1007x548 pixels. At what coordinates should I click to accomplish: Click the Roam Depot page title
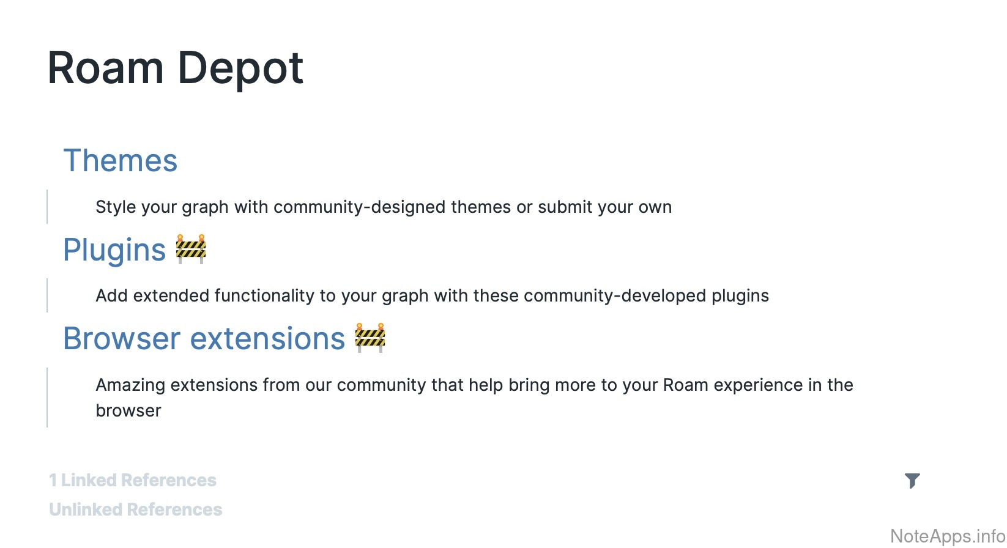click(x=176, y=68)
